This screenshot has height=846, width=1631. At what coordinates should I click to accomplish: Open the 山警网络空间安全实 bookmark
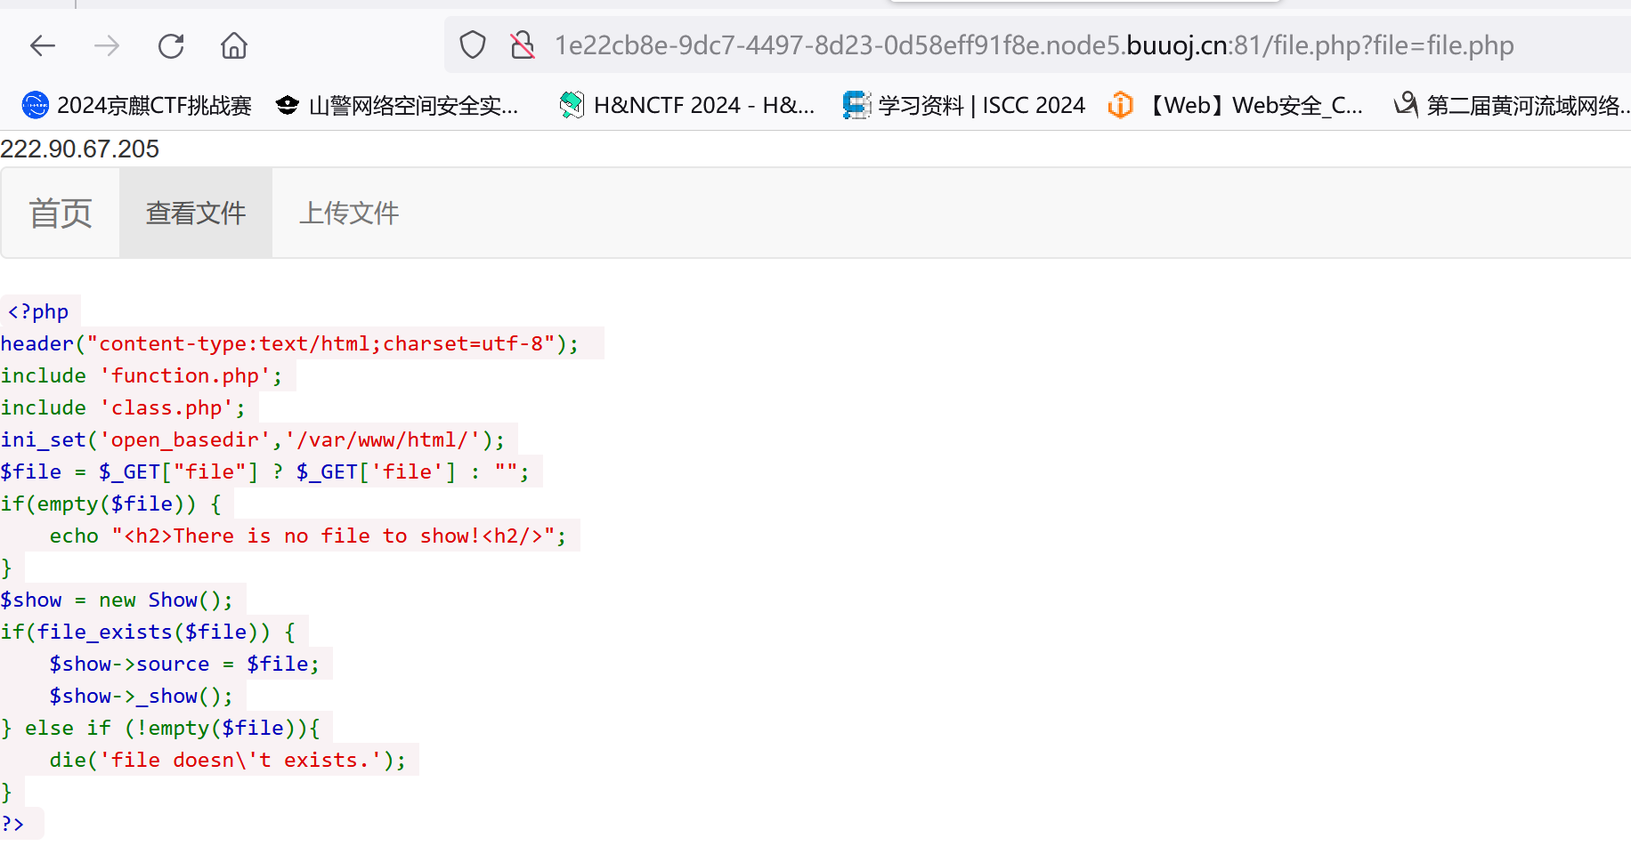coord(397,105)
